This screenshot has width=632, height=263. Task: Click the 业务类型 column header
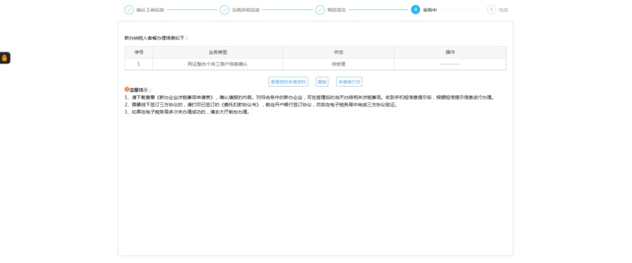217,52
